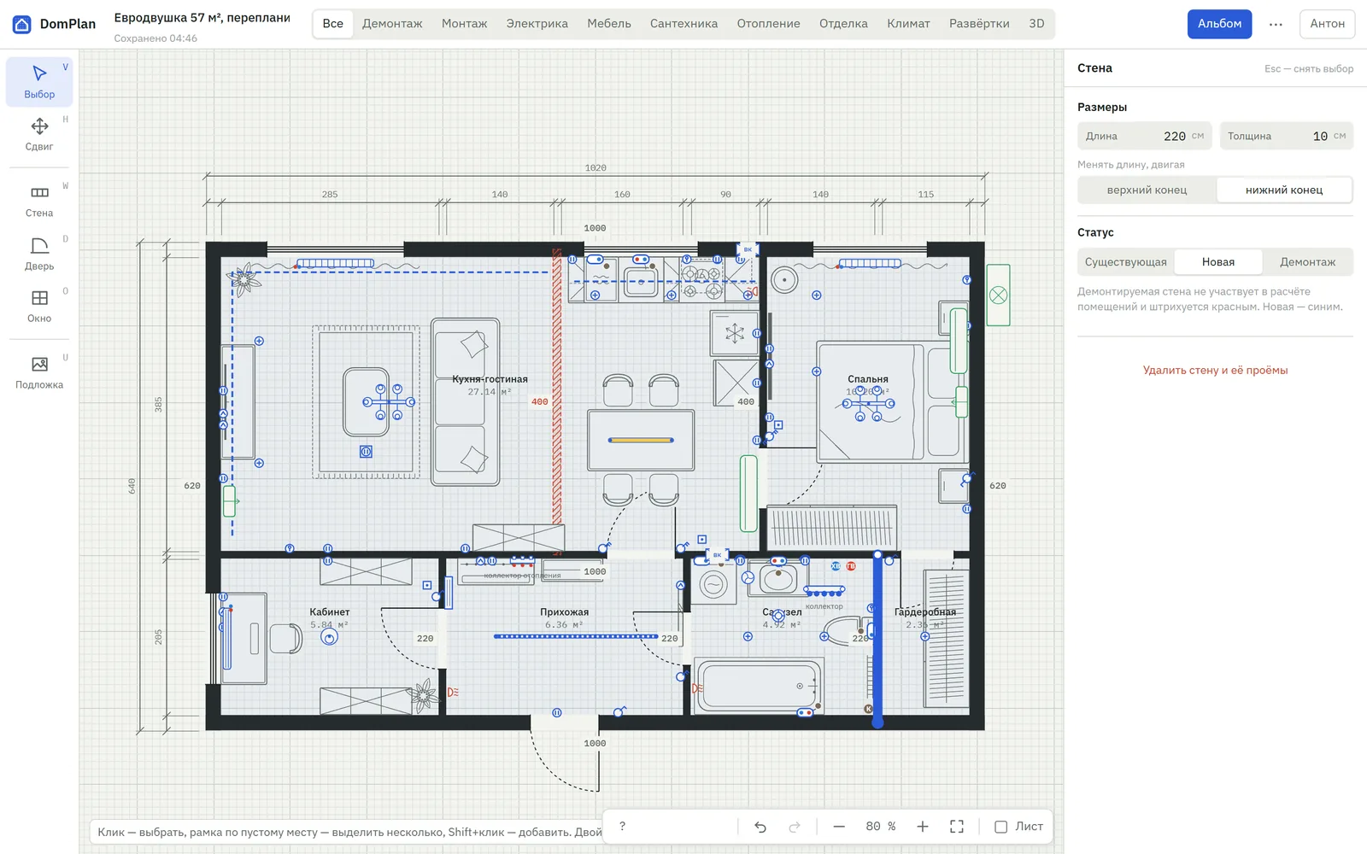Switch to the Демонтаж layer tab
Screen dimensions: 1367x854
tap(392, 24)
